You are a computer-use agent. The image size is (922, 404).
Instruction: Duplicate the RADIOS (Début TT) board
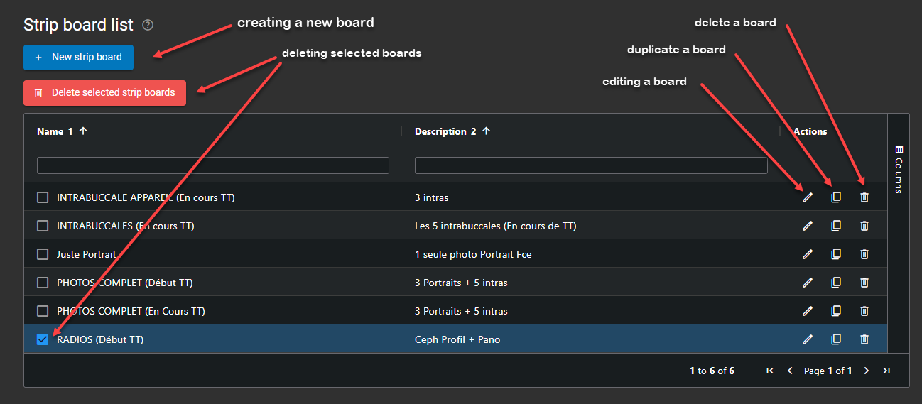pyautogui.click(x=836, y=339)
